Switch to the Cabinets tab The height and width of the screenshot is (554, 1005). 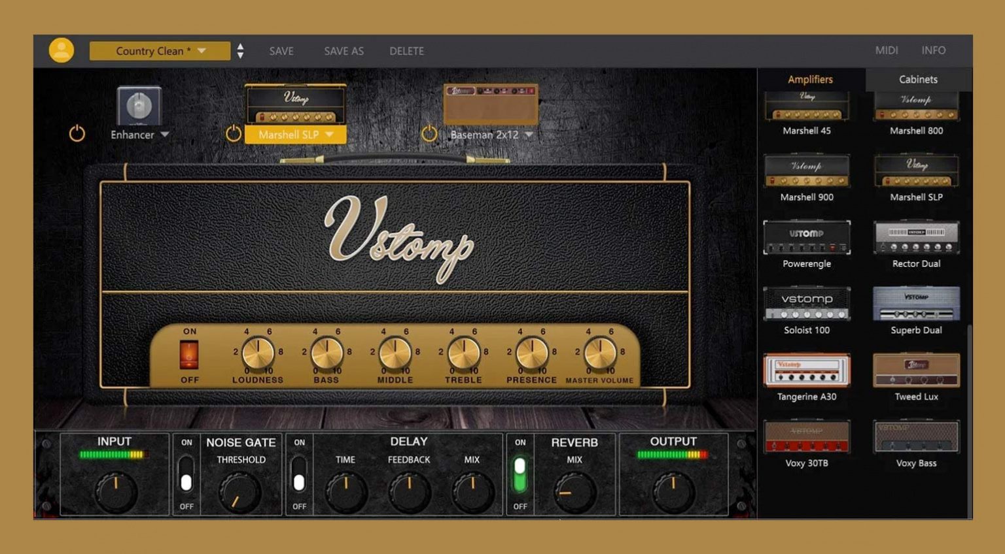[x=917, y=79]
